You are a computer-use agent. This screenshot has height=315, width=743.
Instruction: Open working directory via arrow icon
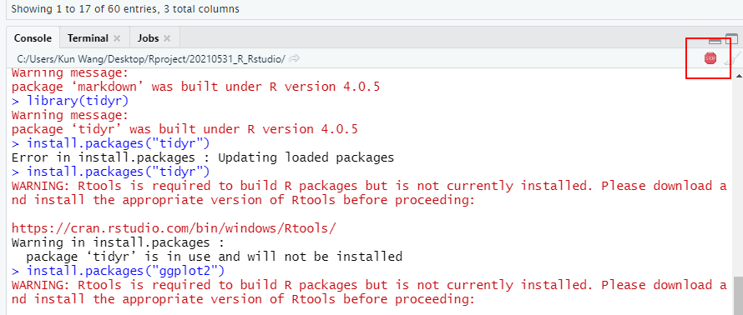coord(294,58)
